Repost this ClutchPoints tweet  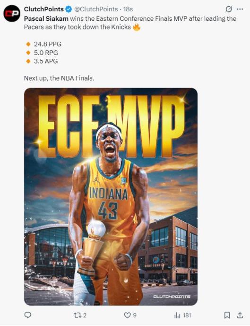click(x=77, y=315)
